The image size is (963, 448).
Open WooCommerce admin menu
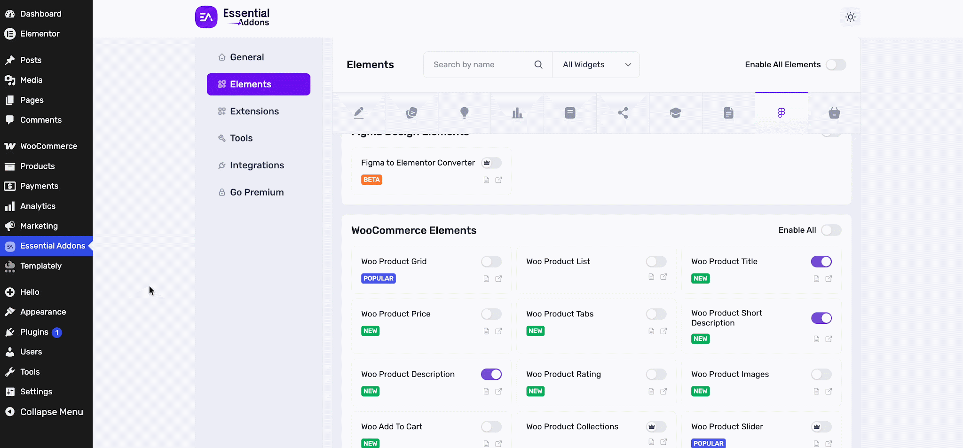point(46,146)
